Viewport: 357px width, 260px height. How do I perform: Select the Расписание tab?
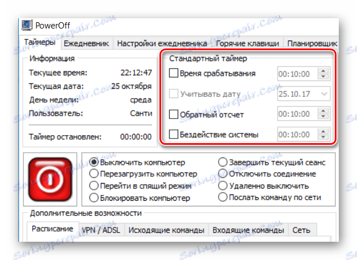52,229
